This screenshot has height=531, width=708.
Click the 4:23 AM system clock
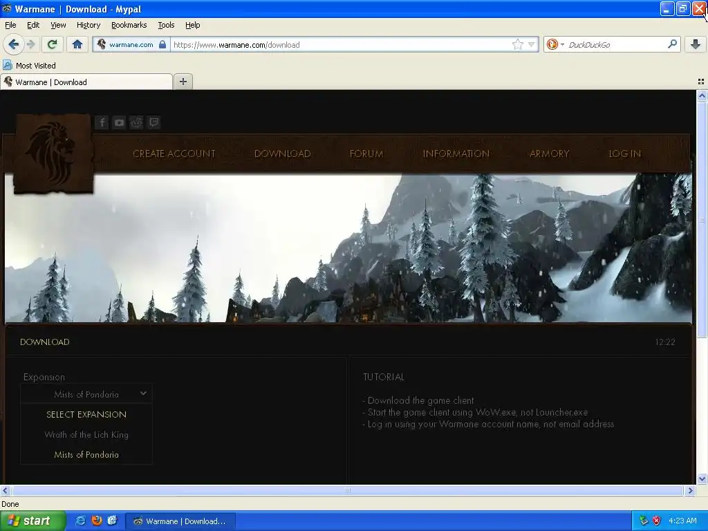click(682, 521)
